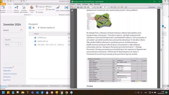Click the Otevřít button in Inventor
The height and width of the screenshot is (95, 169).
pyautogui.click(x=13, y=40)
